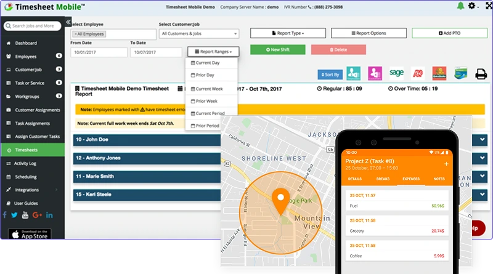Viewport: 493px width, 274px height.
Task: Open the Report Ranges dropdown
Action: pos(213,52)
